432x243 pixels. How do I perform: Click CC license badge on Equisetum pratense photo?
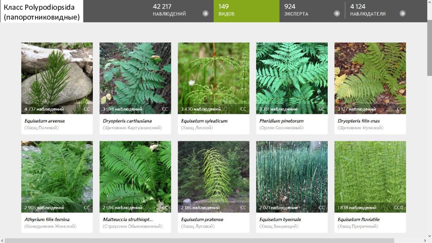click(x=243, y=208)
